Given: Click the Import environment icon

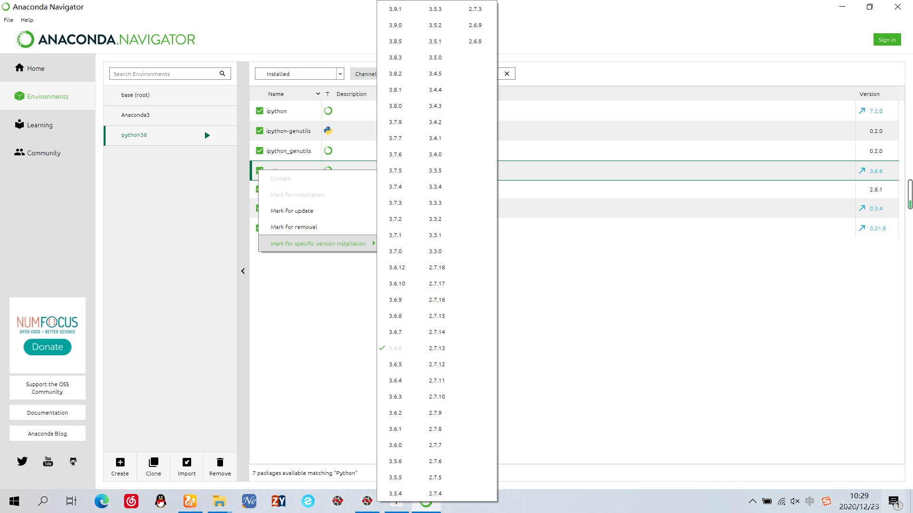Looking at the screenshot, I should [x=187, y=462].
